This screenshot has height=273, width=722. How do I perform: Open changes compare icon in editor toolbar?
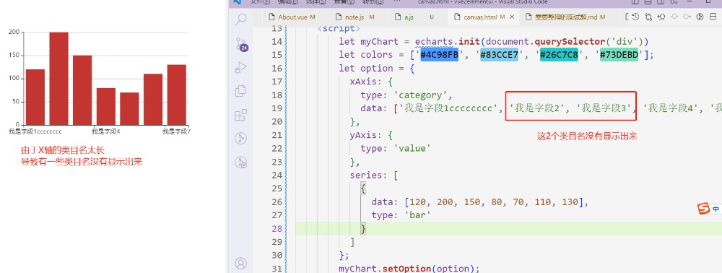tap(649, 17)
